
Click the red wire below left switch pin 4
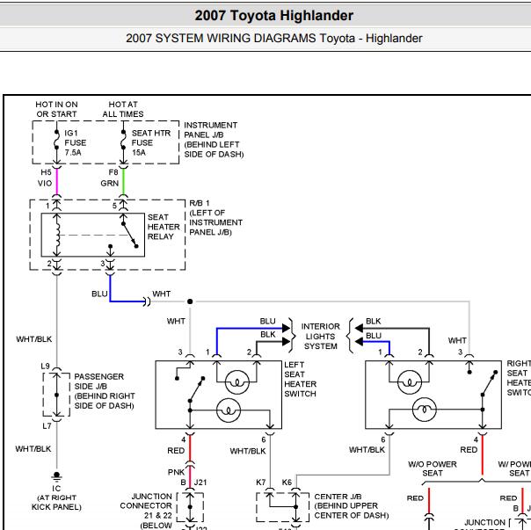click(x=190, y=447)
